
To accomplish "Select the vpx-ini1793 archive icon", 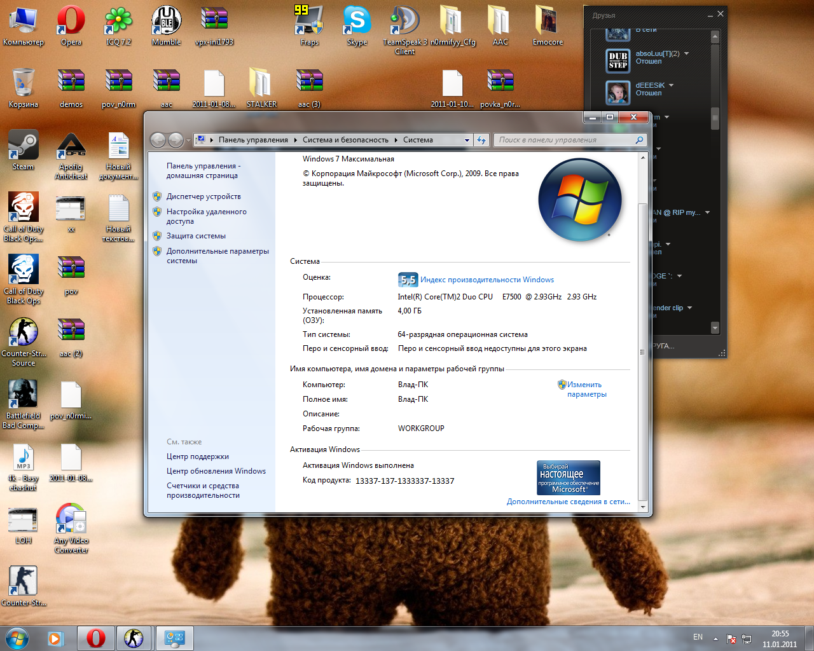I will point(214,25).
